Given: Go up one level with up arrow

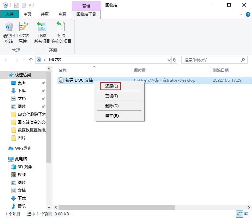Looking at the screenshot, I should 31,60.
